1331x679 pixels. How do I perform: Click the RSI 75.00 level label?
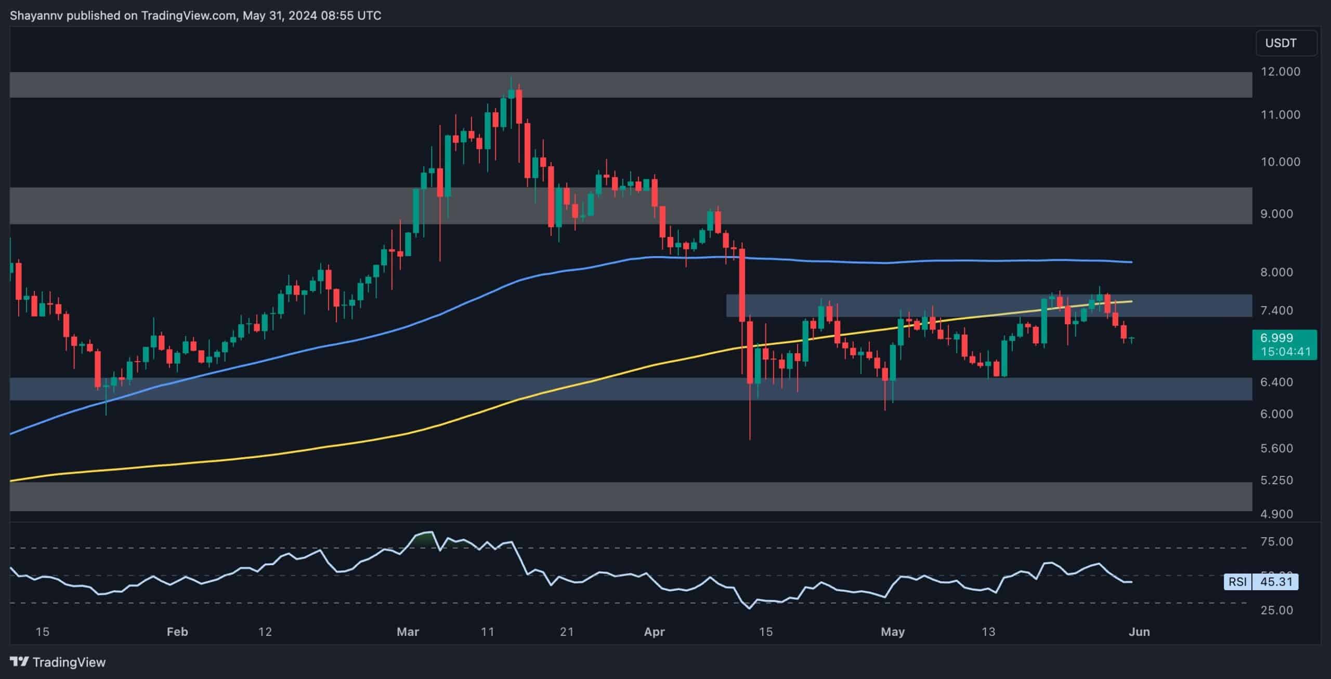[x=1276, y=541]
